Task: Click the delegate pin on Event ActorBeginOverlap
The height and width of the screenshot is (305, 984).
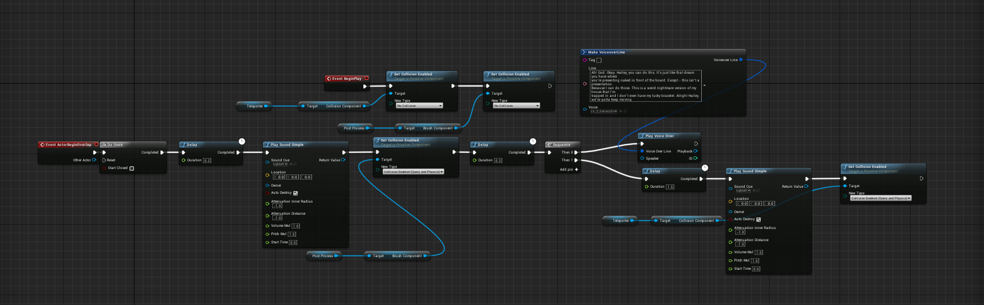Action: pos(96,144)
